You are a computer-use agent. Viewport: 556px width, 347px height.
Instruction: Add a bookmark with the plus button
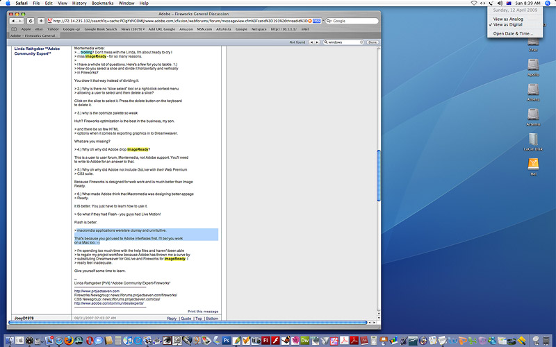41,21
